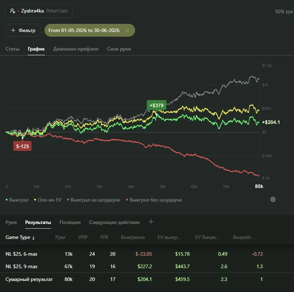Screen dimensions: 294x292
Task: Click the $-23.05 winnings cell
Action: 144,254
